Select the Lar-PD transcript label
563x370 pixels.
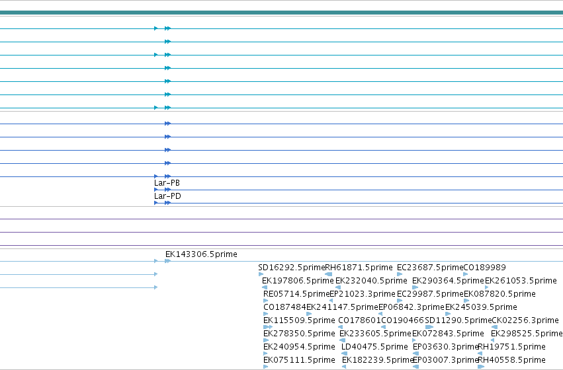point(167,196)
